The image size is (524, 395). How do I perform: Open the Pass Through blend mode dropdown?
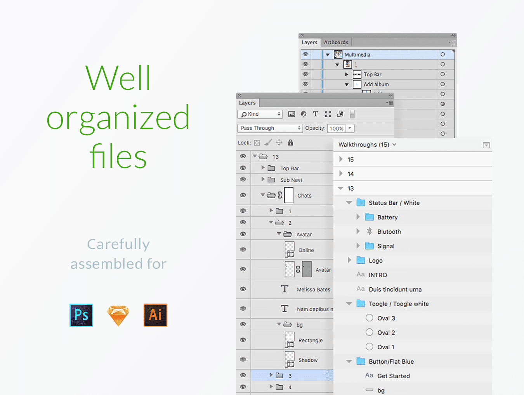[x=270, y=128]
